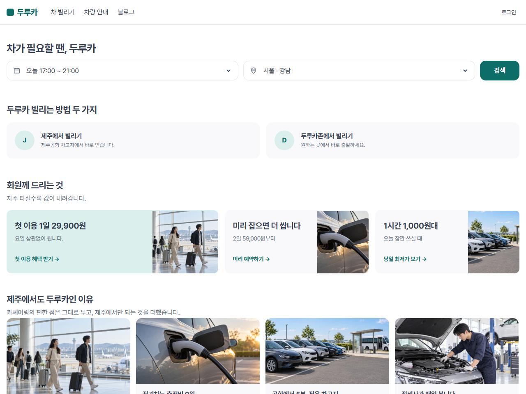Open the mechanic inspecting engine photo
Viewport: 526px width, 394px height.
(x=457, y=351)
